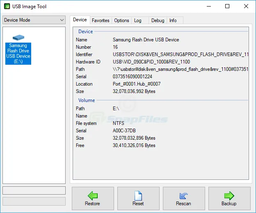Select the Device tab

pyautogui.click(x=80, y=20)
